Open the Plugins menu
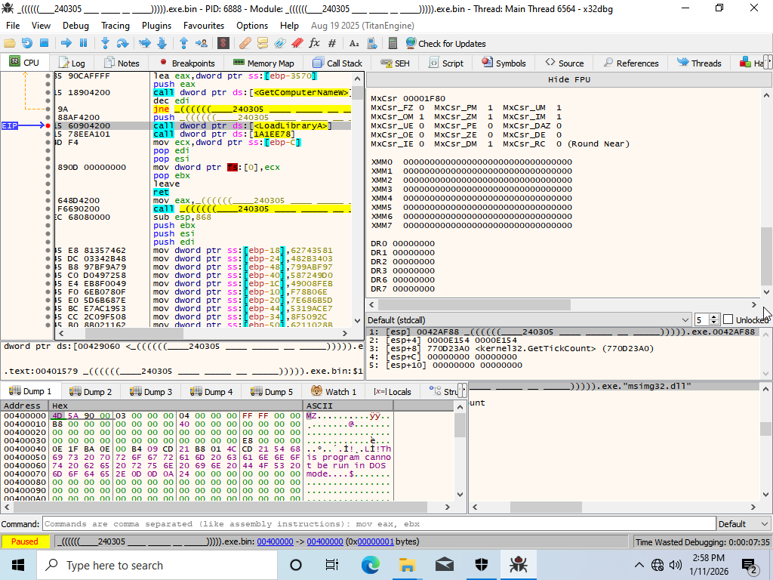 [156, 25]
